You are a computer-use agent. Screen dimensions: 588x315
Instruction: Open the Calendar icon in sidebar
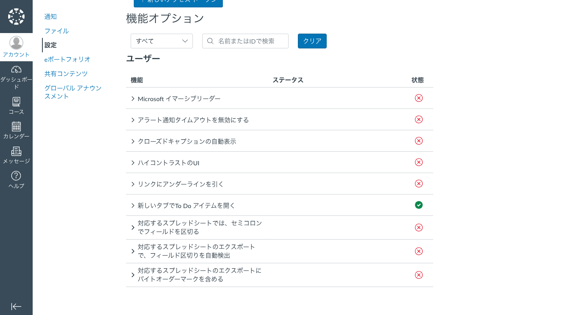(x=16, y=126)
